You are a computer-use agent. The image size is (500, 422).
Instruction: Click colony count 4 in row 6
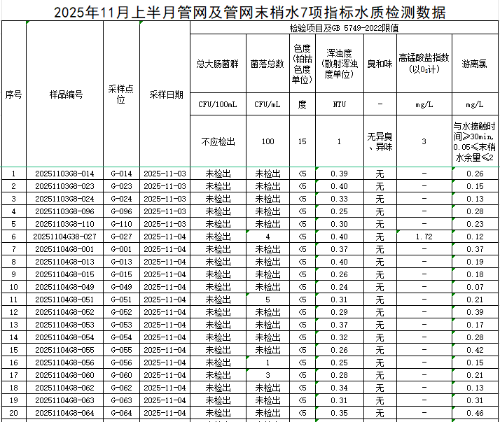pos(268,237)
